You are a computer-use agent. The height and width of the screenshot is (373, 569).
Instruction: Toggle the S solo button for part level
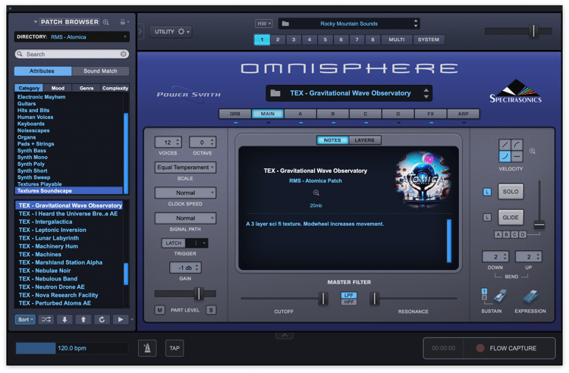[211, 310]
